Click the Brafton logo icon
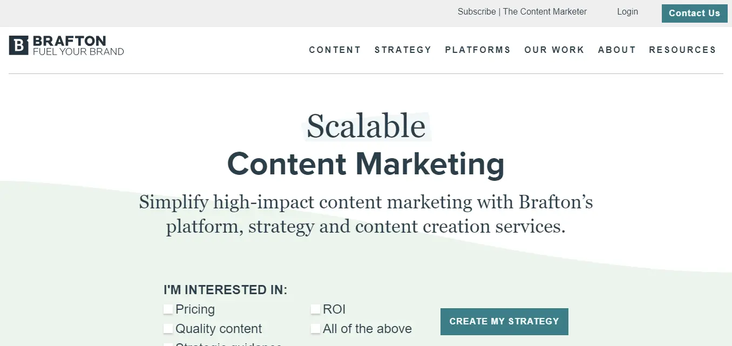Screen dimensions: 732x346 coord(18,45)
